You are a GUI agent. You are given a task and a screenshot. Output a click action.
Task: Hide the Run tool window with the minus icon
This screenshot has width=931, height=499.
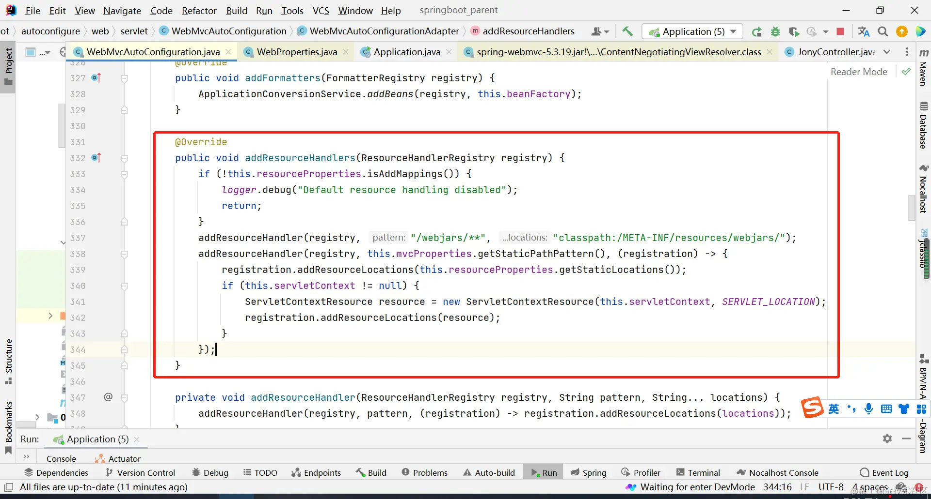click(906, 439)
